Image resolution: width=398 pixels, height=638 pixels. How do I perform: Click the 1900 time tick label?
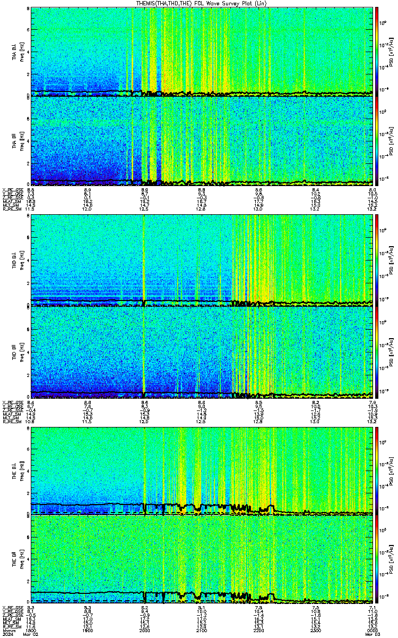(x=88, y=630)
